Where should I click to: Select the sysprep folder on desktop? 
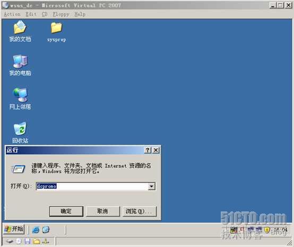[x=56, y=31]
